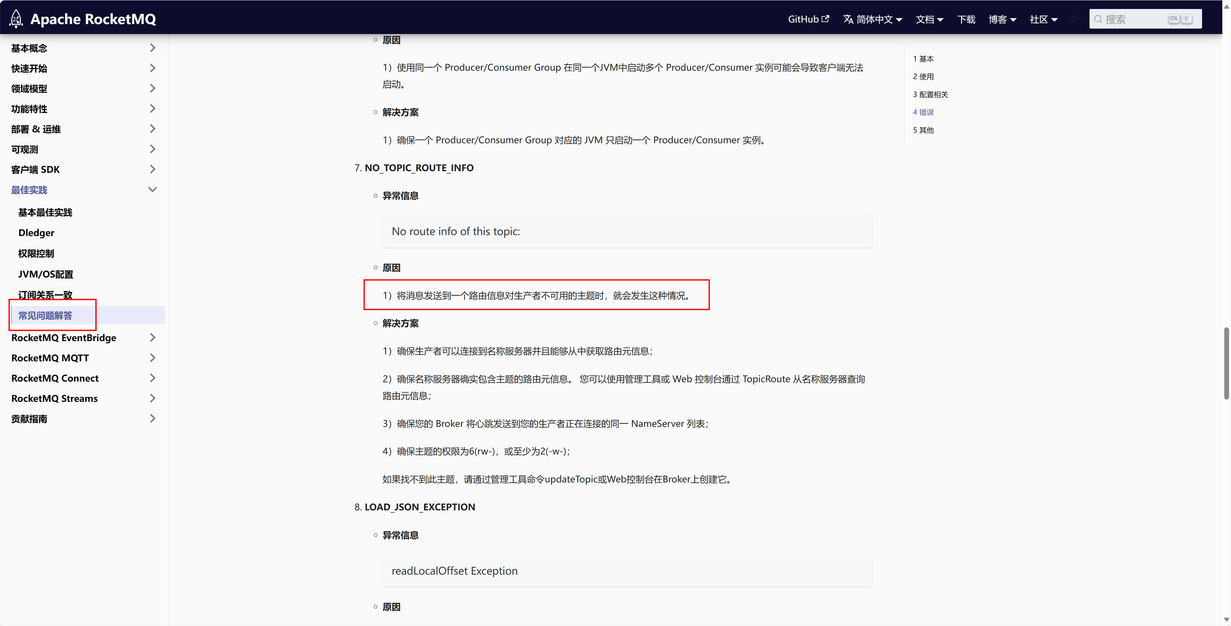Open 功能特性 in the sidebar
Image resolution: width=1231 pixels, height=626 pixels.
click(29, 109)
